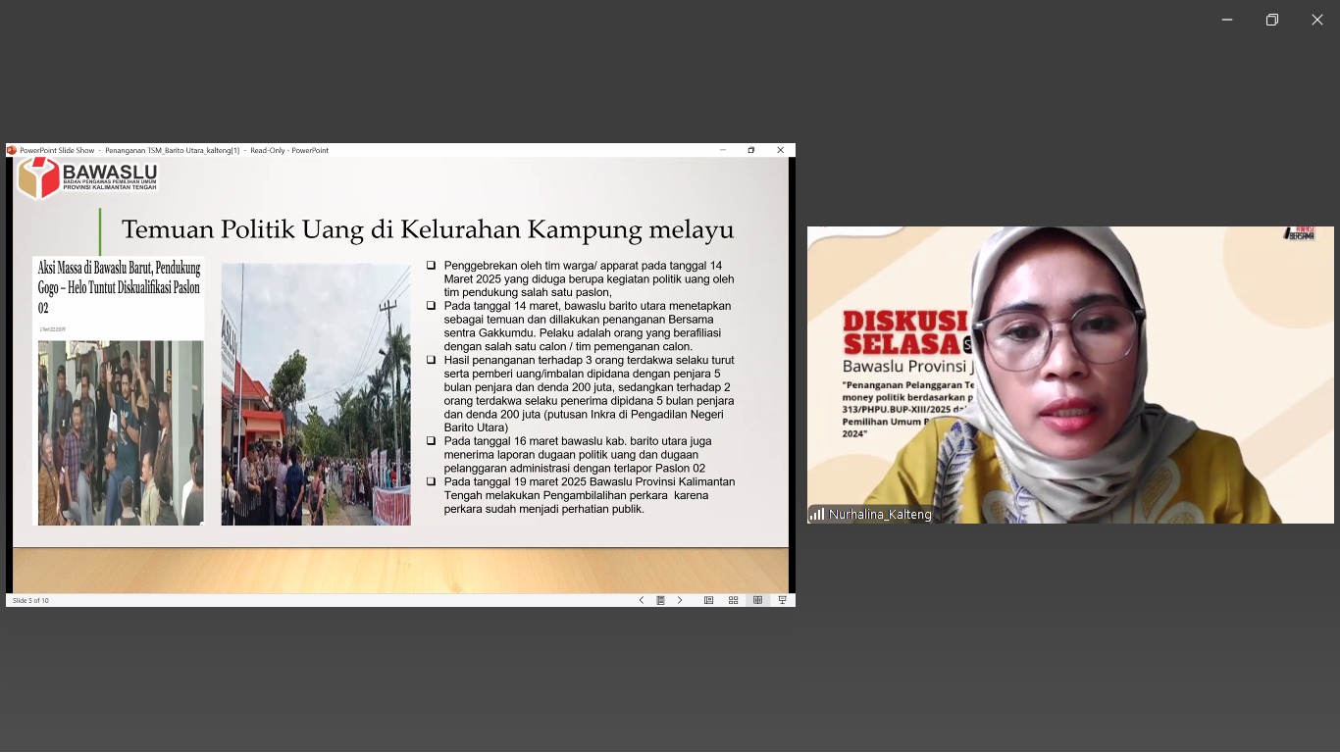The image size is (1340, 753).
Task: Click the 'Aksi Massa di Bawaslu Barut' news image
Action: click(120, 392)
